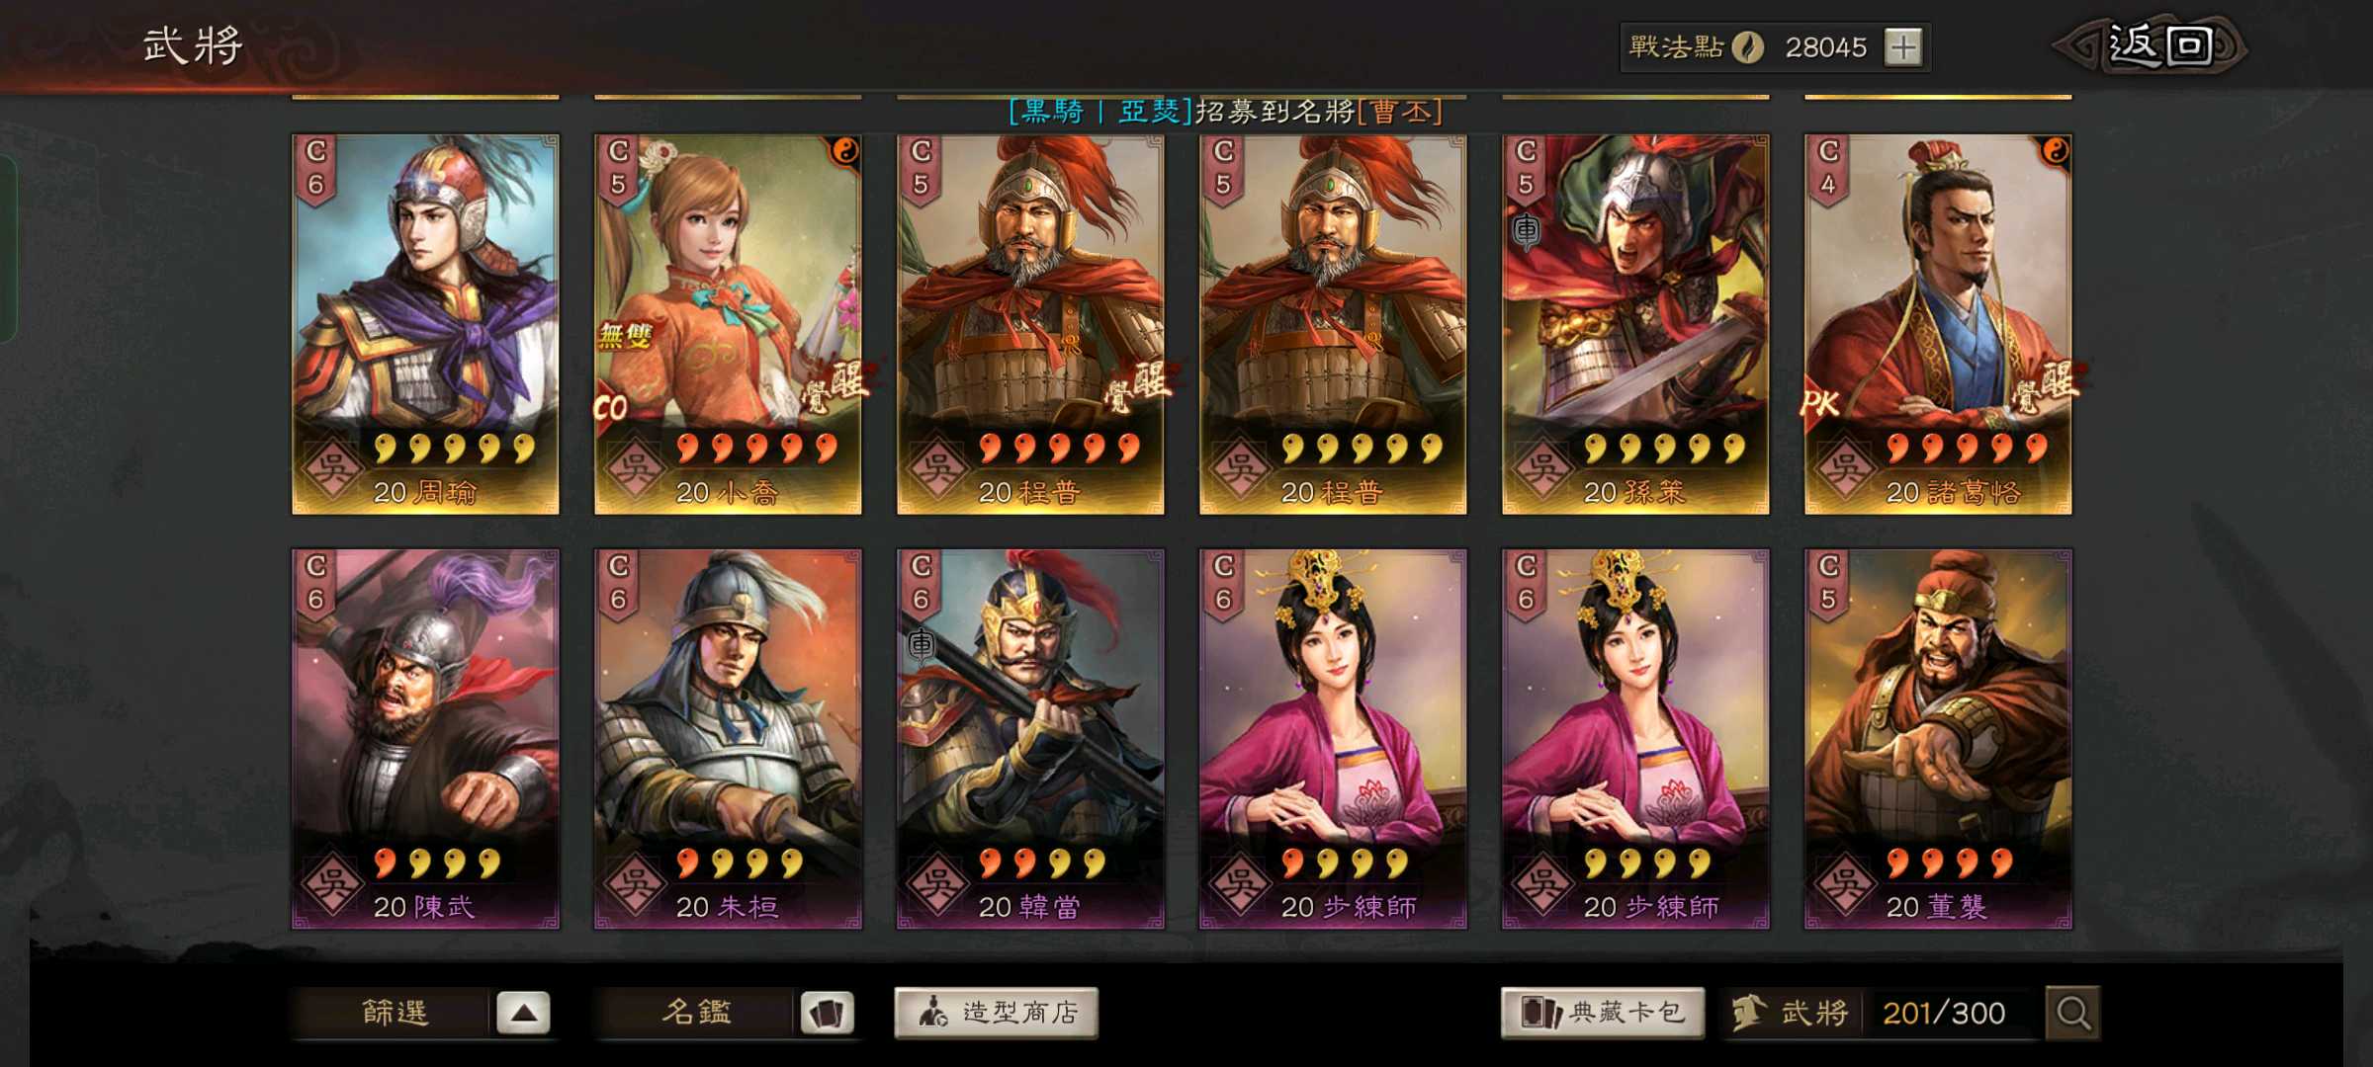Pick the 董襲 general card
Screen dimensions: 2373x1067
click(1938, 739)
